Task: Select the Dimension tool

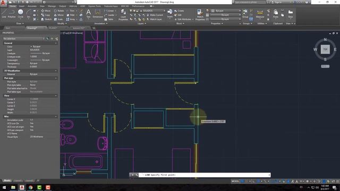Action: (98, 13)
